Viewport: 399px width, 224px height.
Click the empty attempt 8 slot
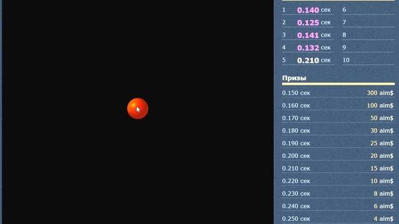(368, 35)
